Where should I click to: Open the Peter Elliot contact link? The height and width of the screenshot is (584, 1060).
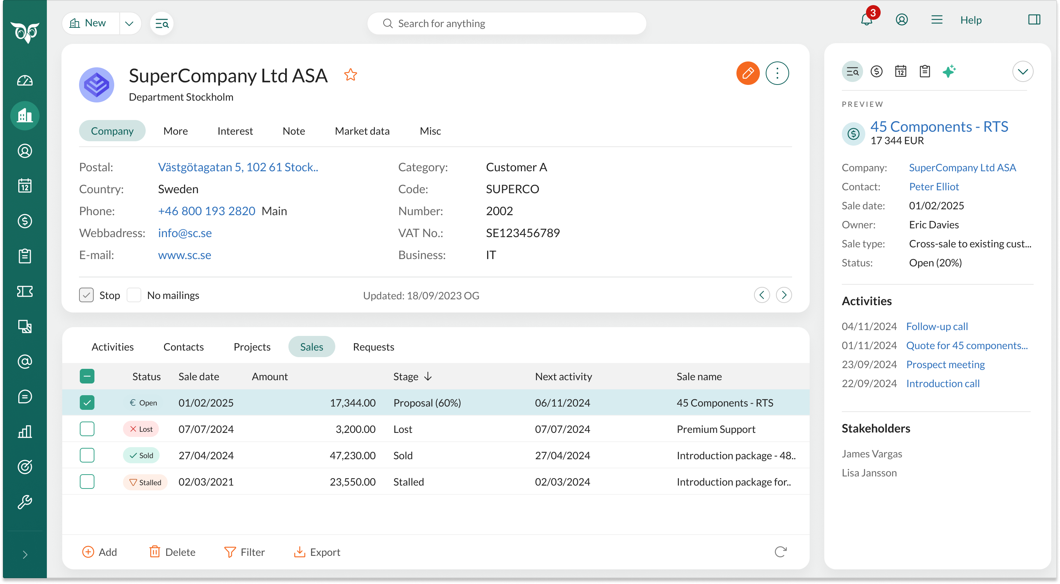tap(934, 186)
